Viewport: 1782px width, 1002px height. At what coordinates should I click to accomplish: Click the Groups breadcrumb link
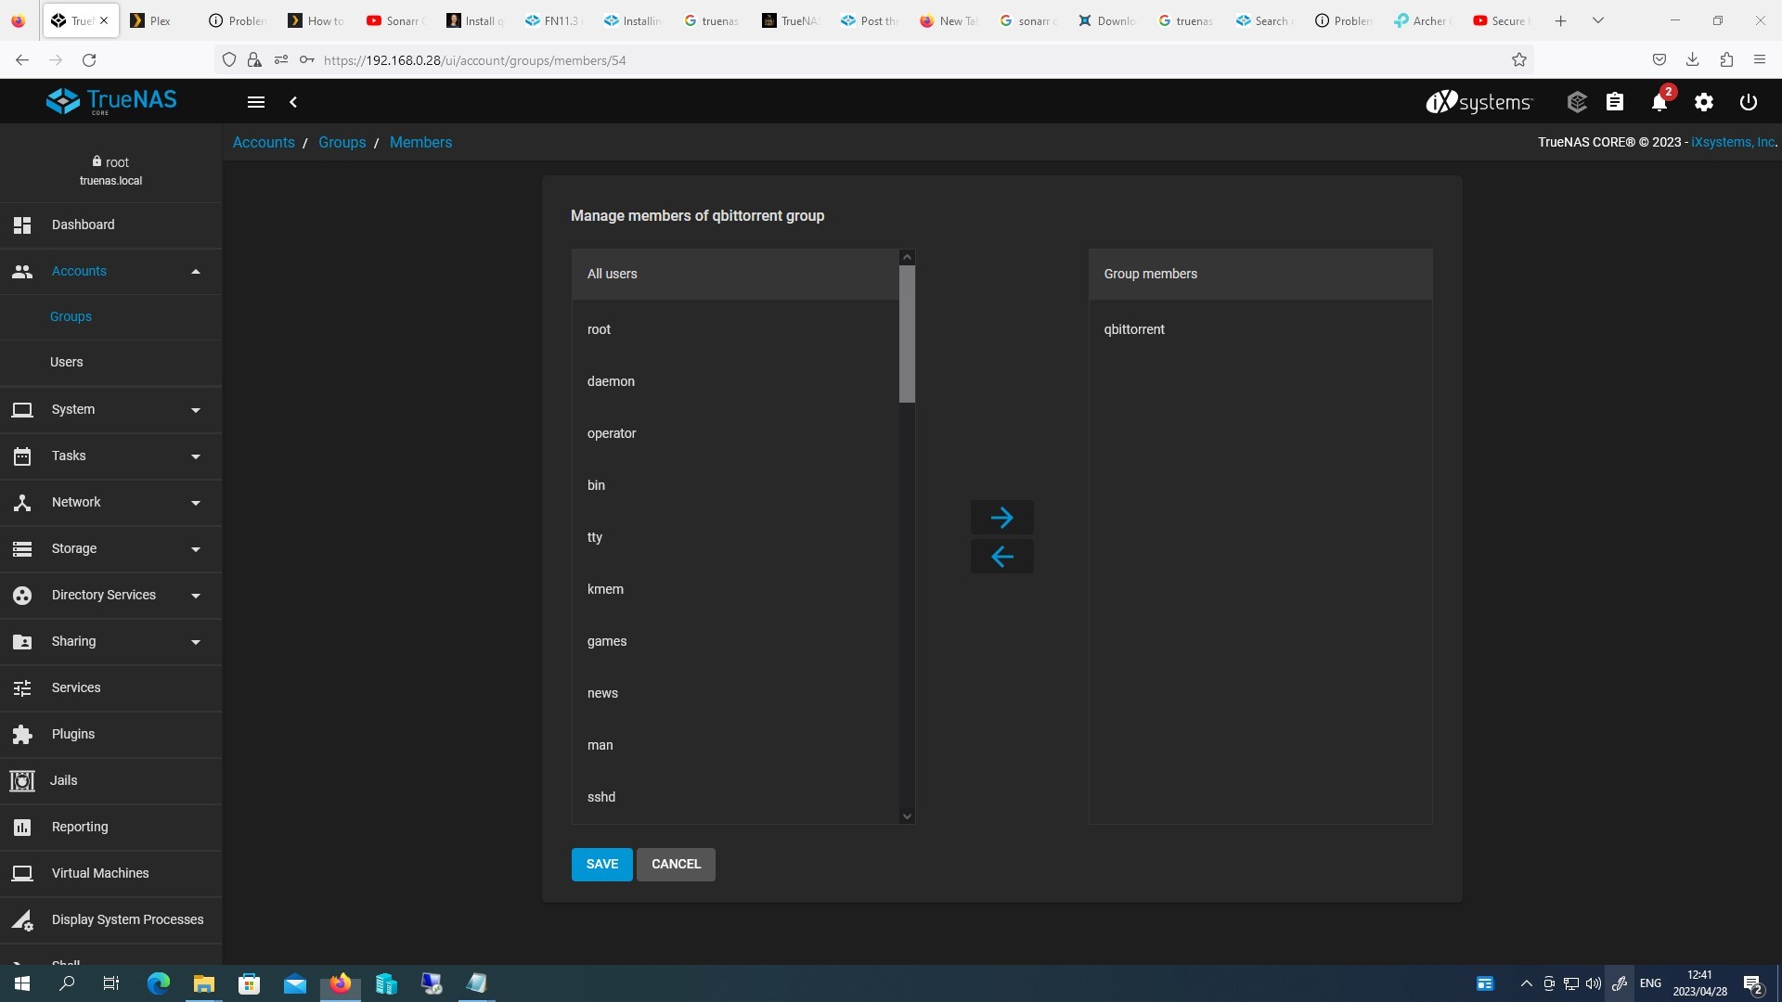pyautogui.click(x=342, y=142)
